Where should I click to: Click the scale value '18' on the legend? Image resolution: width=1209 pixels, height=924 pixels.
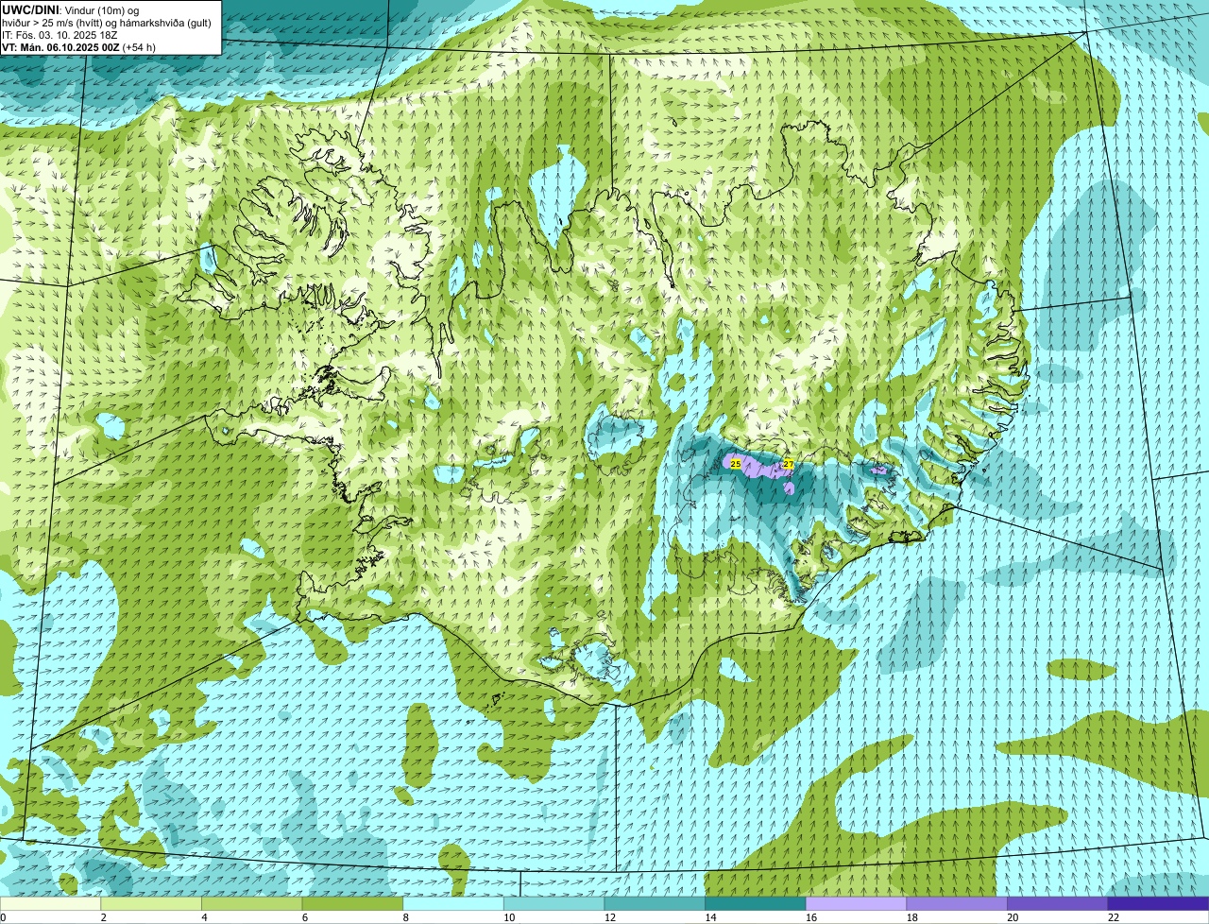pyautogui.click(x=912, y=917)
